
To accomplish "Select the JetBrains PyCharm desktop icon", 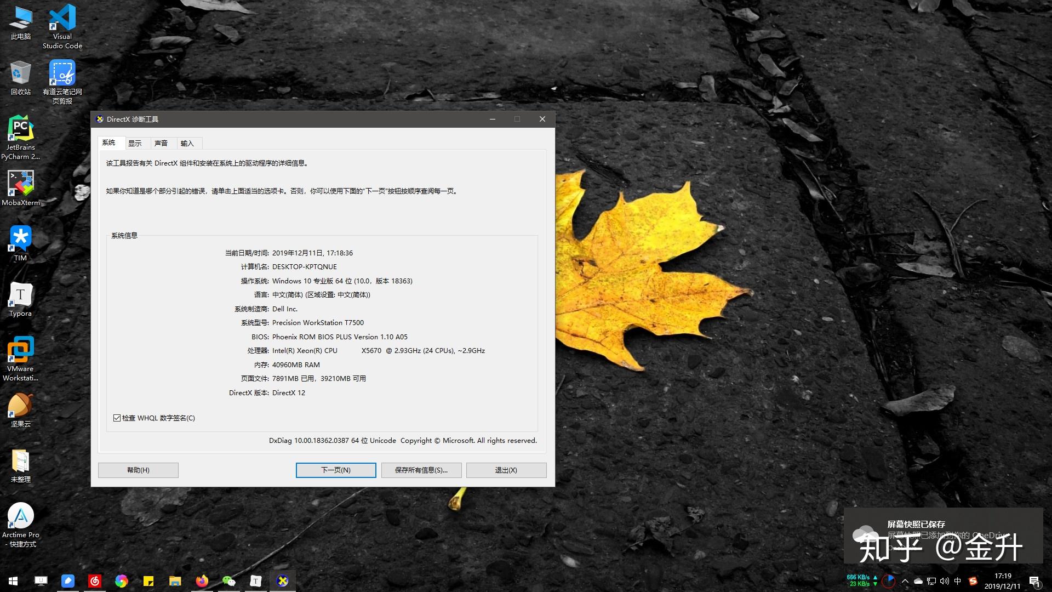I will [x=20, y=129].
